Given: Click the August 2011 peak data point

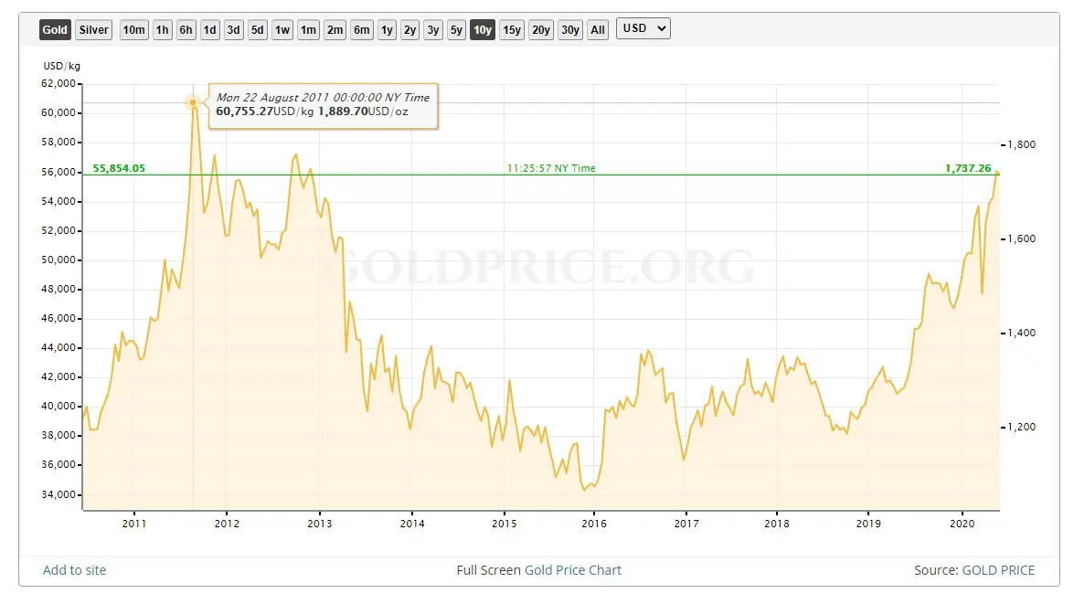Looking at the screenshot, I should pos(193,102).
